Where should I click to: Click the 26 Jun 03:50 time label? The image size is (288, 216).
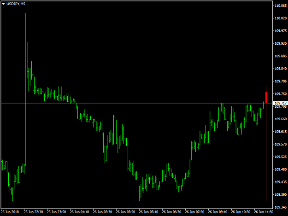pos(125,212)
